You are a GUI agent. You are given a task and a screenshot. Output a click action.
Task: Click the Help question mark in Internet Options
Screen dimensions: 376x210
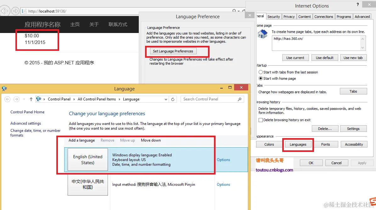coord(358,4)
